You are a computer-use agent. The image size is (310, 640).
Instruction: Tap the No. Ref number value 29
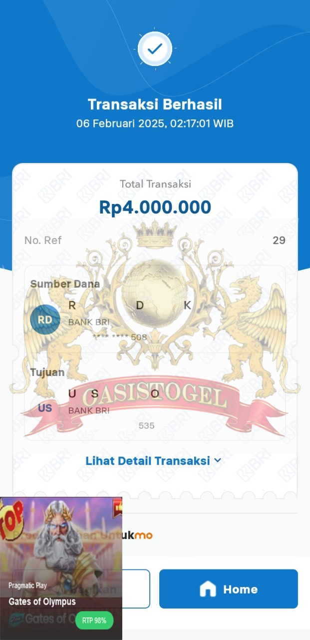pyautogui.click(x=279, y=240)
